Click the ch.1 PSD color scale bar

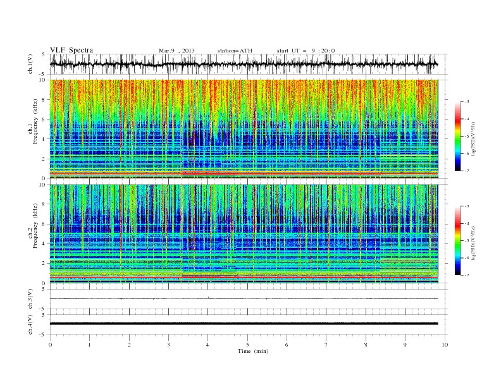point(457,137)
